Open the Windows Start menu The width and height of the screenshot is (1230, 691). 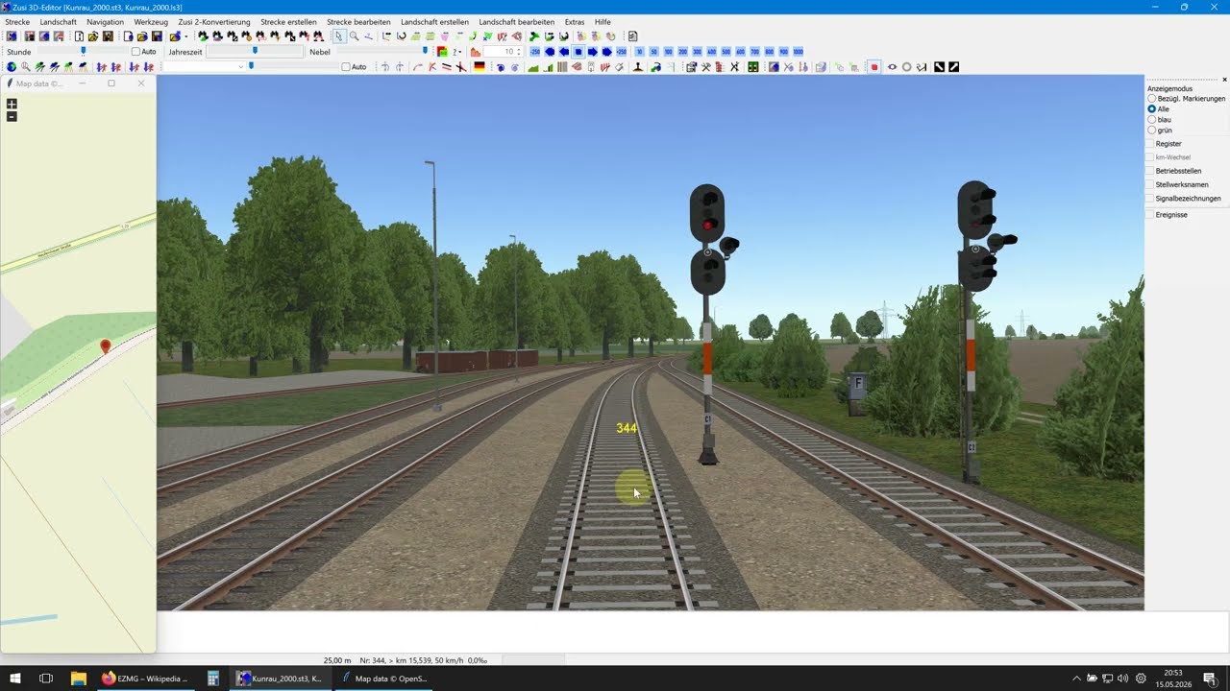pyautogui.click(x=14, y=679)
